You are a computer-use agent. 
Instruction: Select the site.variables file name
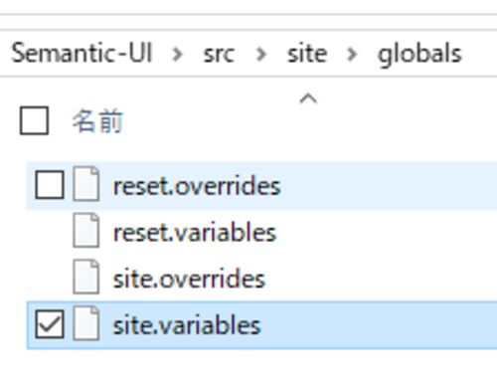[187, 325]
